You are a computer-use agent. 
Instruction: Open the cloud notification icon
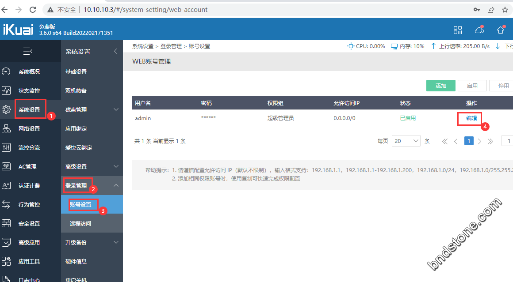point(479,30)
